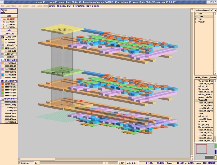The width and height of the screenshot is (217, 165).
Task: Pick the green LLFDSOI|ndif layer icon
Action: click(2, 93)
